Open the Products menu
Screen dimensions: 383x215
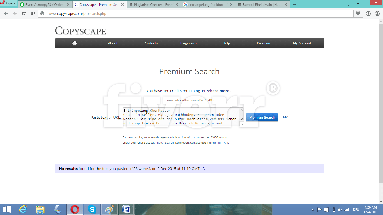pos(151,43)
